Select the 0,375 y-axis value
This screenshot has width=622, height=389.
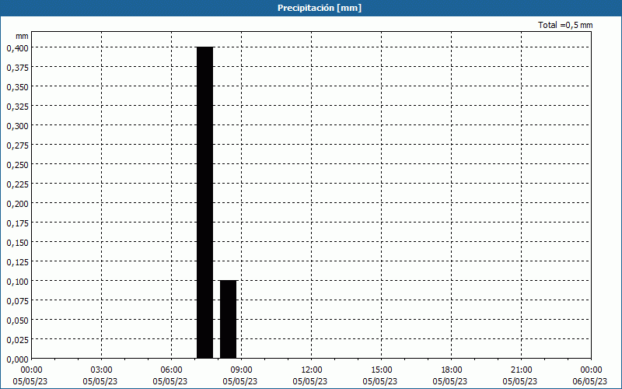point(17,68)
